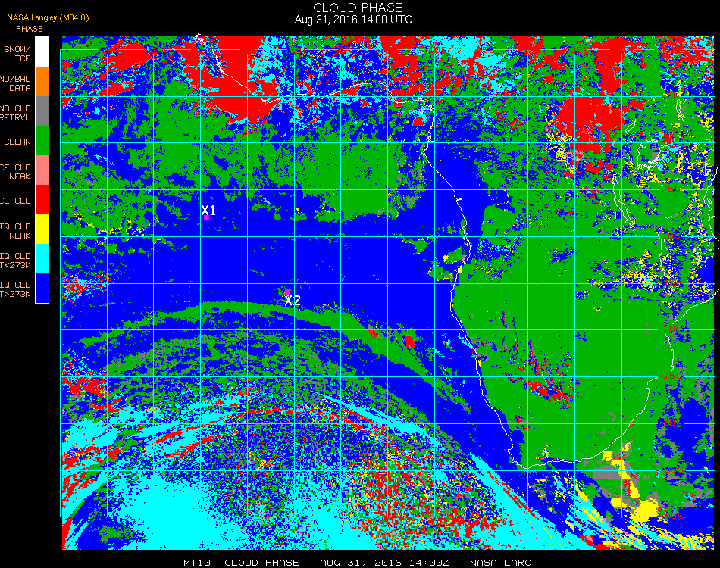Click 'AUG 31, 2016 14:00Z' in the footer
Image resolution: width=720 pixels, height=568 pixels.
pos(384,563)
